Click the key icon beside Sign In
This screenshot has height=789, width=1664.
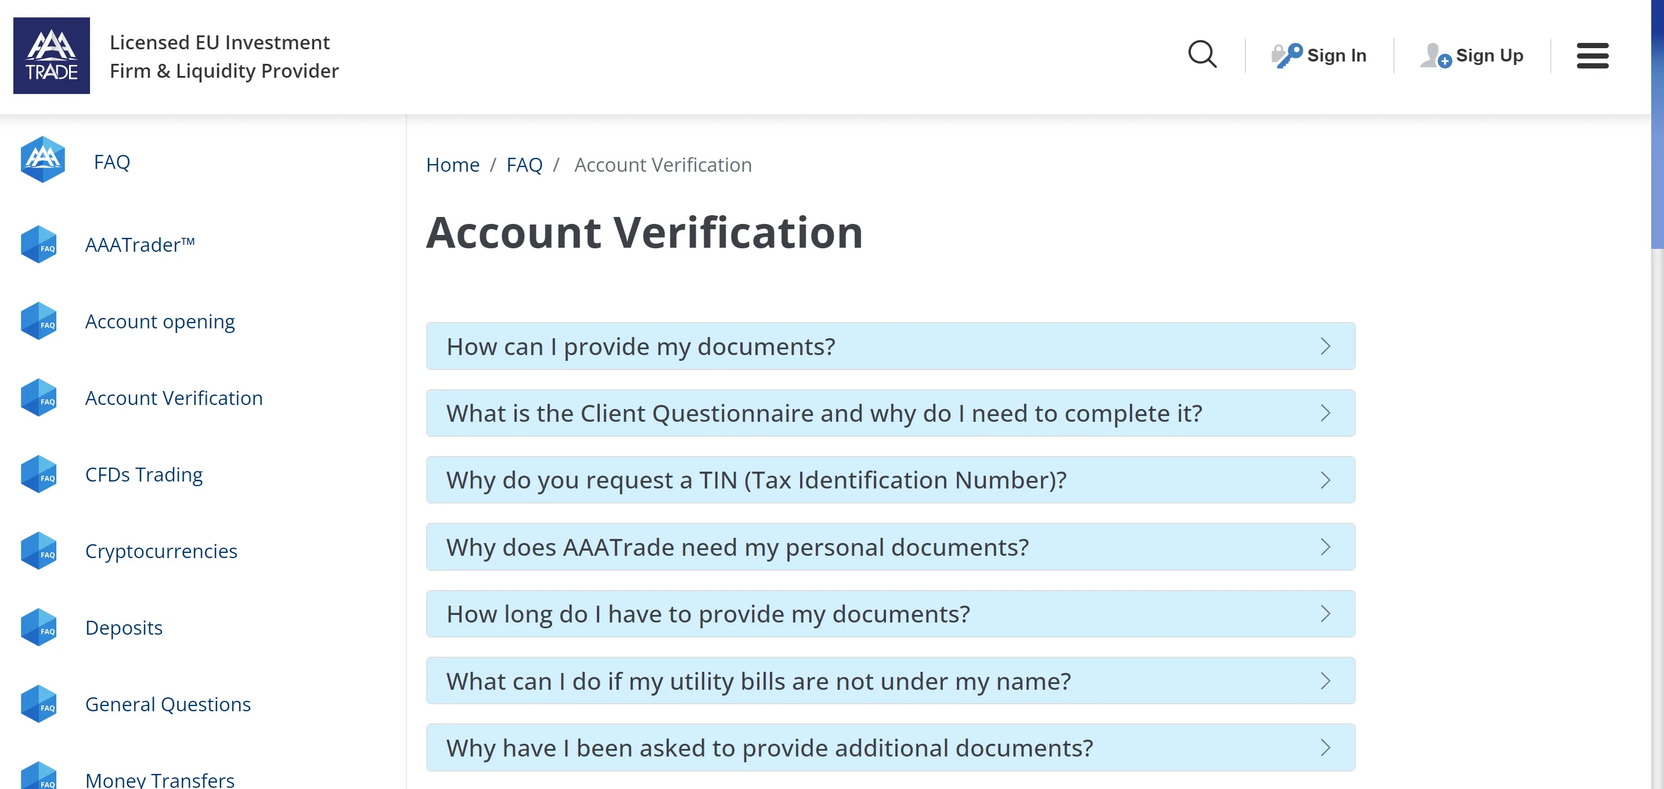[1287, 56]
